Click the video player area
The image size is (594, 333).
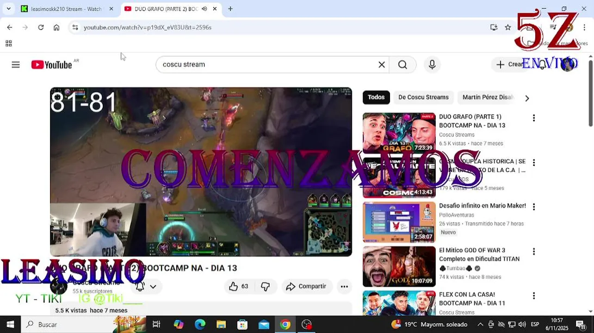[201, 172]
